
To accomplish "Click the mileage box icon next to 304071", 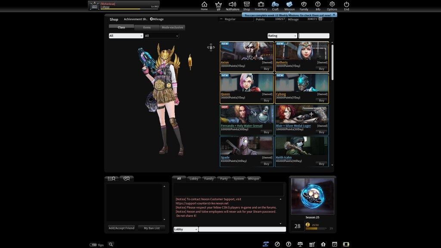I will pyautogui.click(x=320, y=19).
